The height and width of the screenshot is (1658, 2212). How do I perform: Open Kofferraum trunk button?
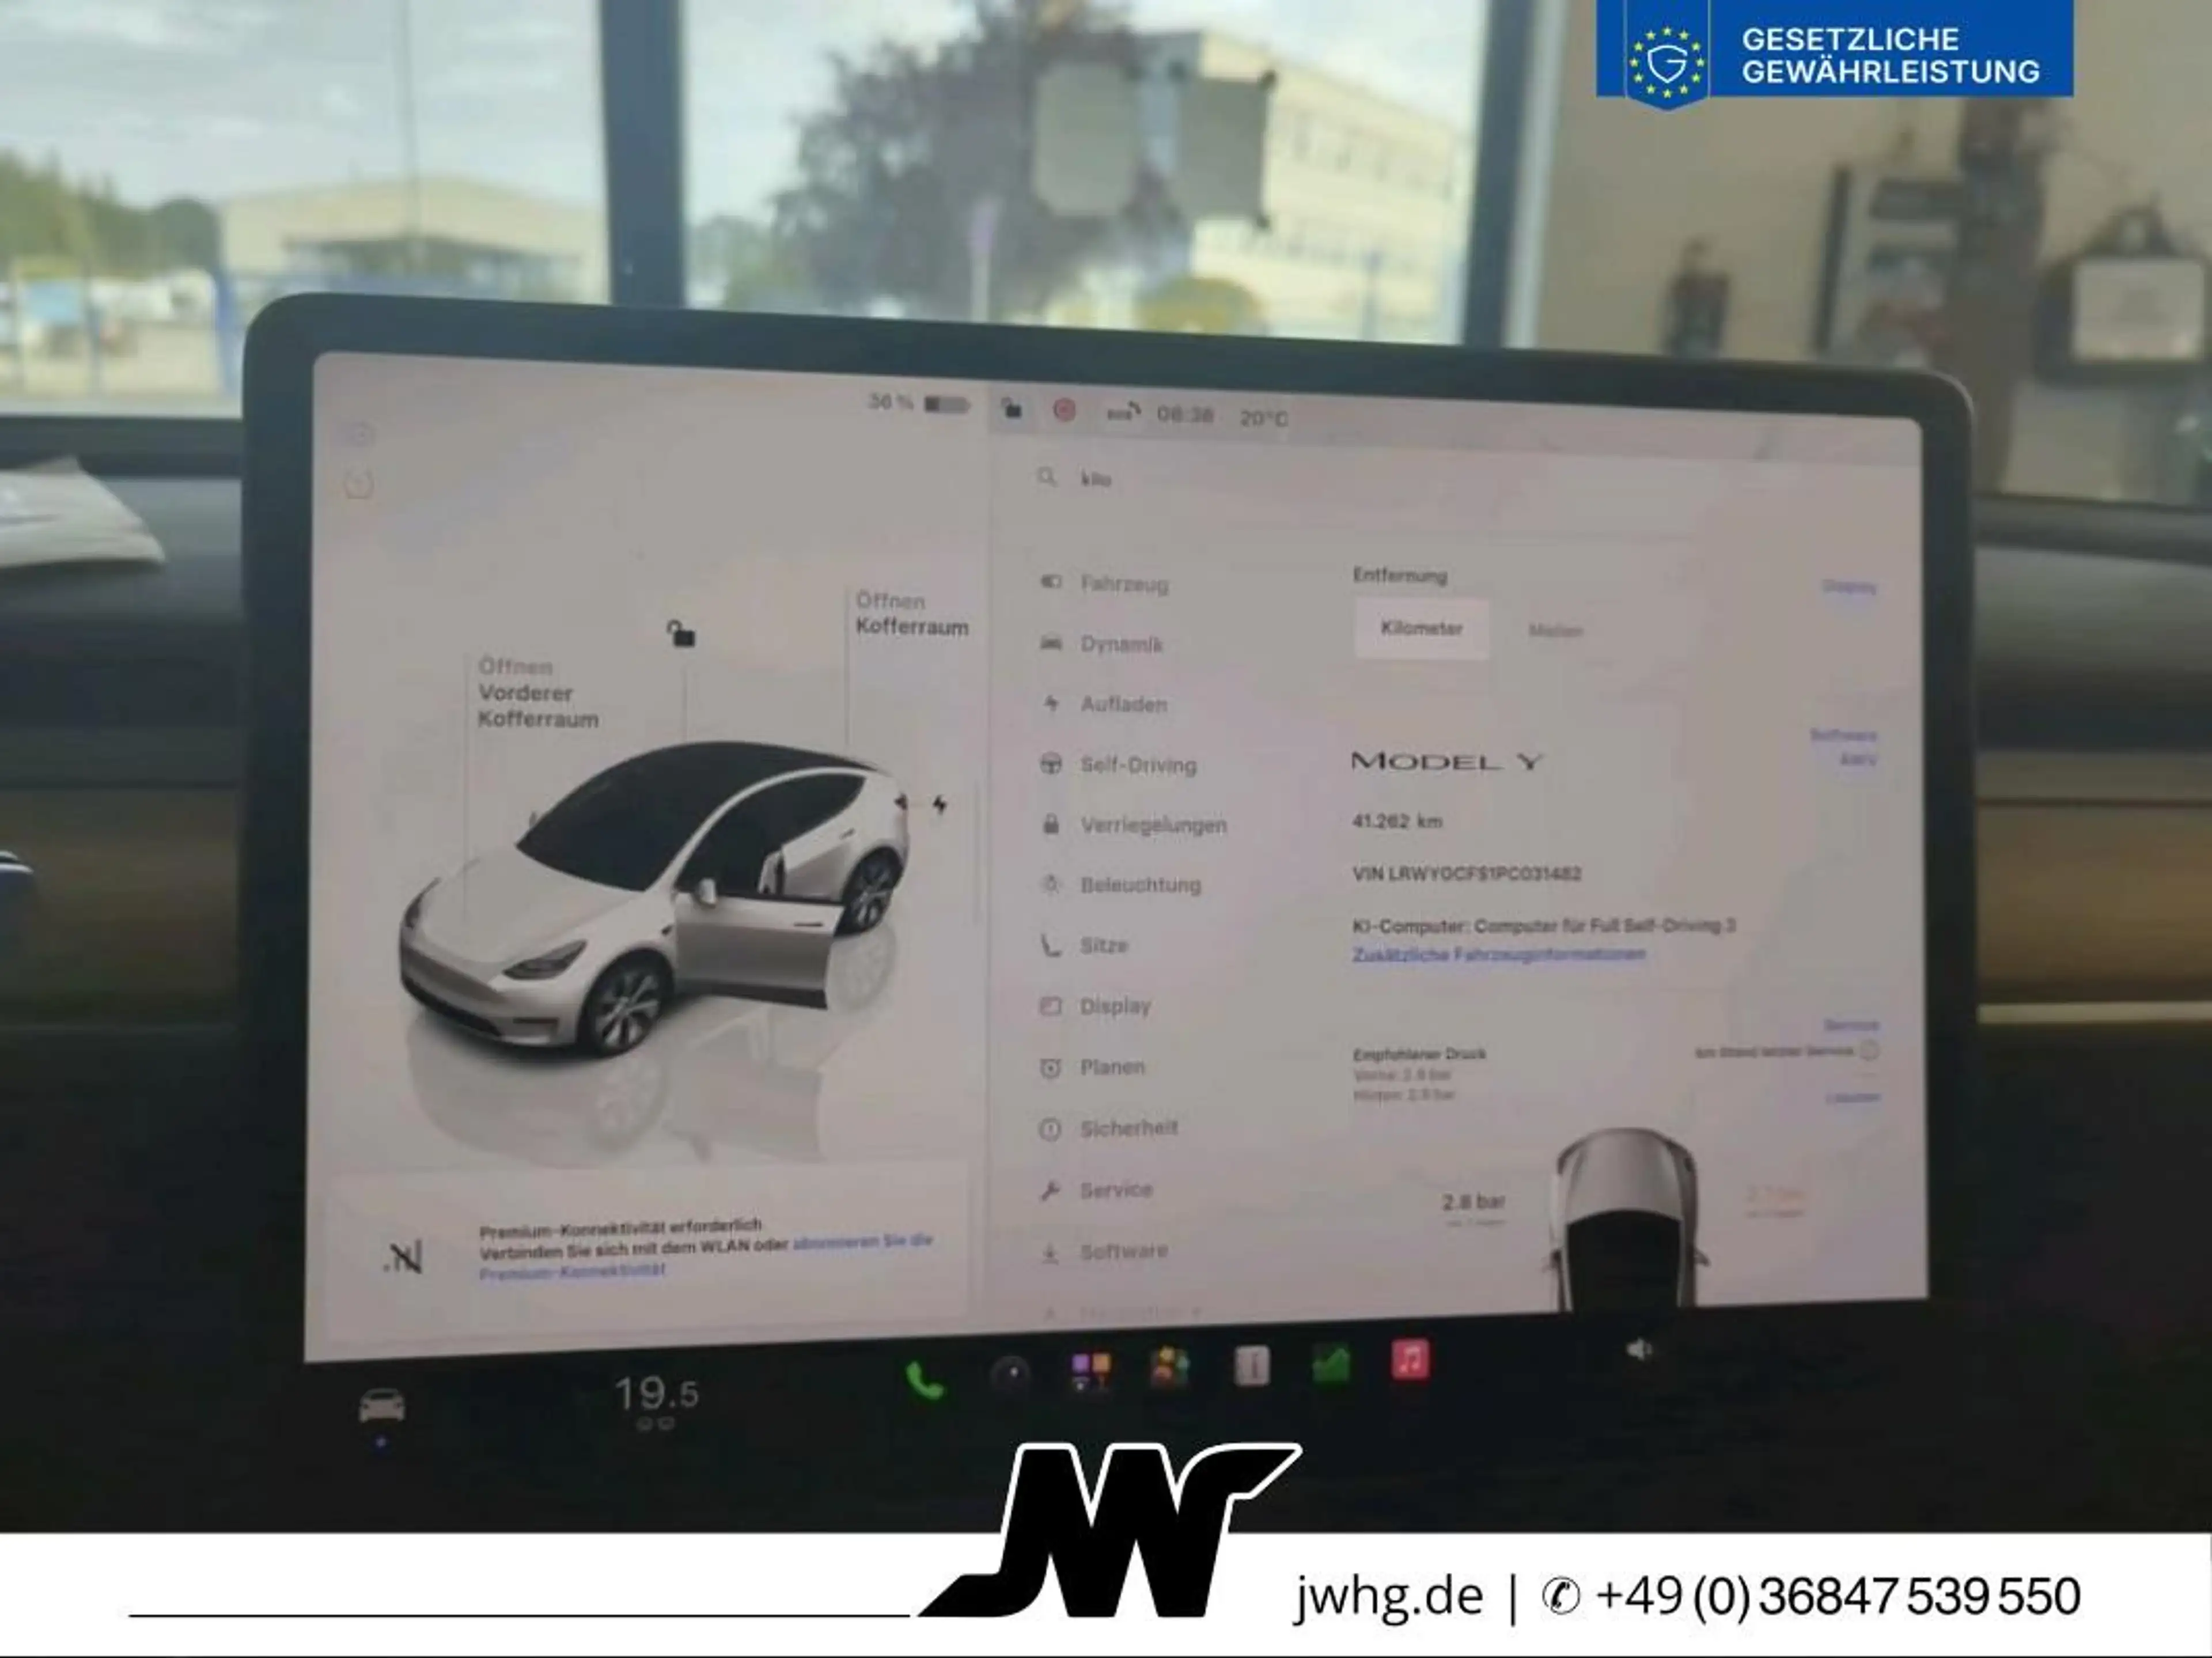tap(911, 614)
